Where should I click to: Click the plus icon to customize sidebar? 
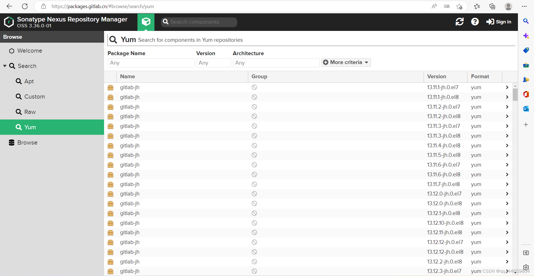[526, 124]
